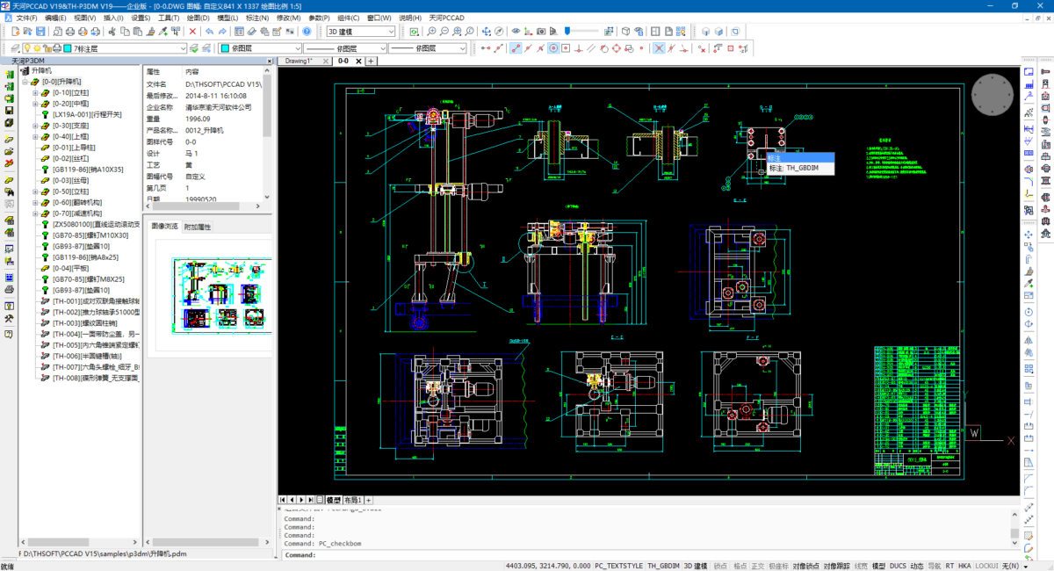
Task: Click the red X delete icon
Action: [x=192, y=31]
